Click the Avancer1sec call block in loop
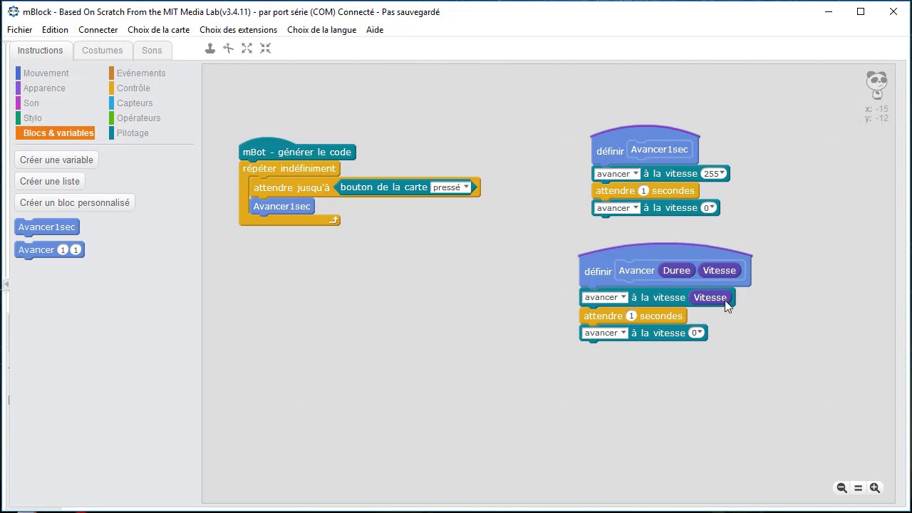The height and width of the screenshot is (513, 912). click(x=282, y=207)
